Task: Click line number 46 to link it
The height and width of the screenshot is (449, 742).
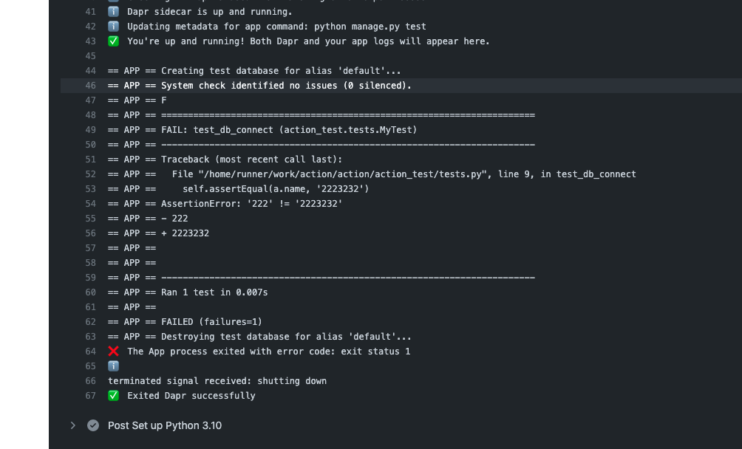Action: 90,85
